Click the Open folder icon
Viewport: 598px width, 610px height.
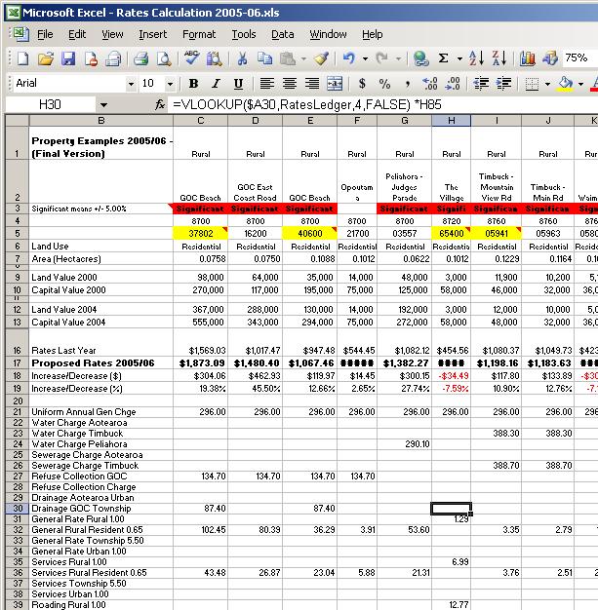(x=46, y=58)
